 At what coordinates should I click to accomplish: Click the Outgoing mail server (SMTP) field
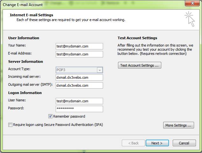tap(79, 85)
